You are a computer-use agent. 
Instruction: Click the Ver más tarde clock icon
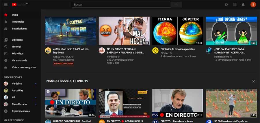(x=6, y=60)
